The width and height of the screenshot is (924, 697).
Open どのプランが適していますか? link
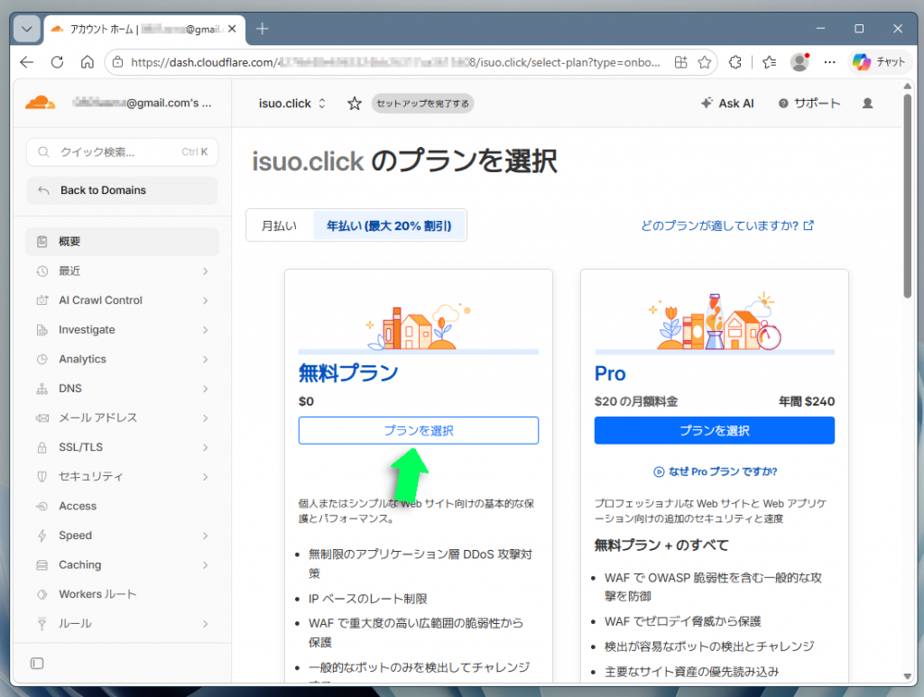(x=727, y=225)
